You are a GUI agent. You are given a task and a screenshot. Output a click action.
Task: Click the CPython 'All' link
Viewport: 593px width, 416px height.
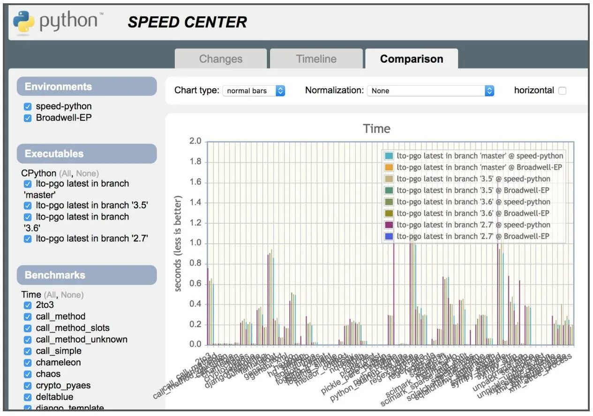pyautogui.click(x=67, y=174)
